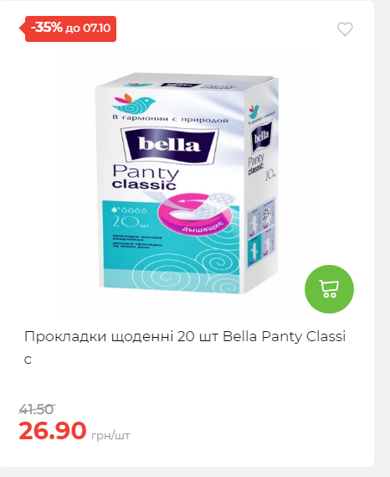Click the грн/шт unit label
The image size is (390, 477).
pos(110,436)
